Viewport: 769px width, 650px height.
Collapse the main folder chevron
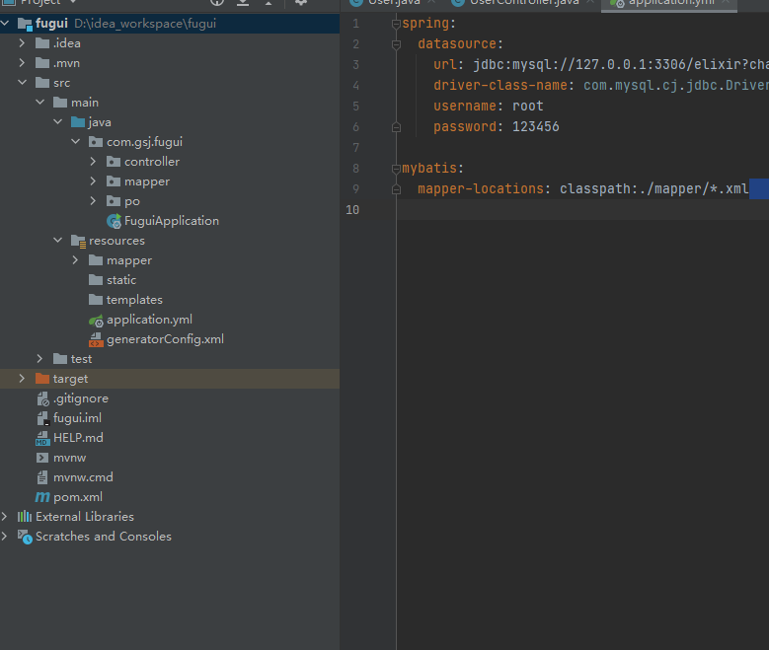click(40, 102)
